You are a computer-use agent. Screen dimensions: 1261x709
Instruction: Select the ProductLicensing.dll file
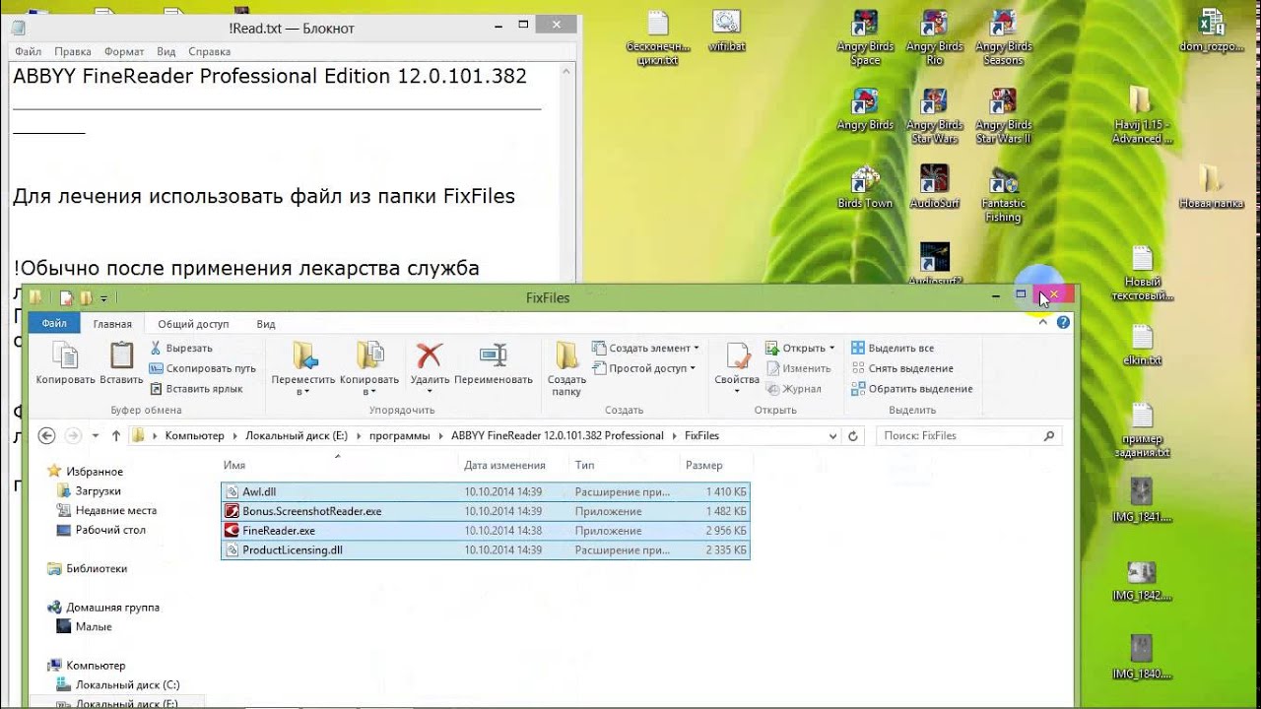486,550
